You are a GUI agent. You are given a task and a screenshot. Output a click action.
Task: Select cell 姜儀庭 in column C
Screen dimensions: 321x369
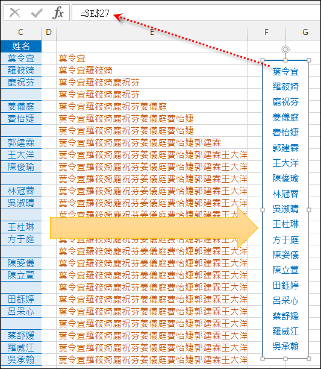(x=21, y=107)
